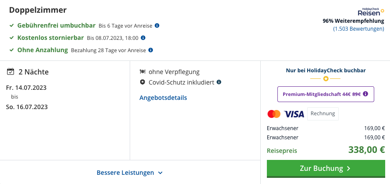Open info icon for Ohne Anzahlung
The height and width of the screenshot is (184, 390).
150,50
